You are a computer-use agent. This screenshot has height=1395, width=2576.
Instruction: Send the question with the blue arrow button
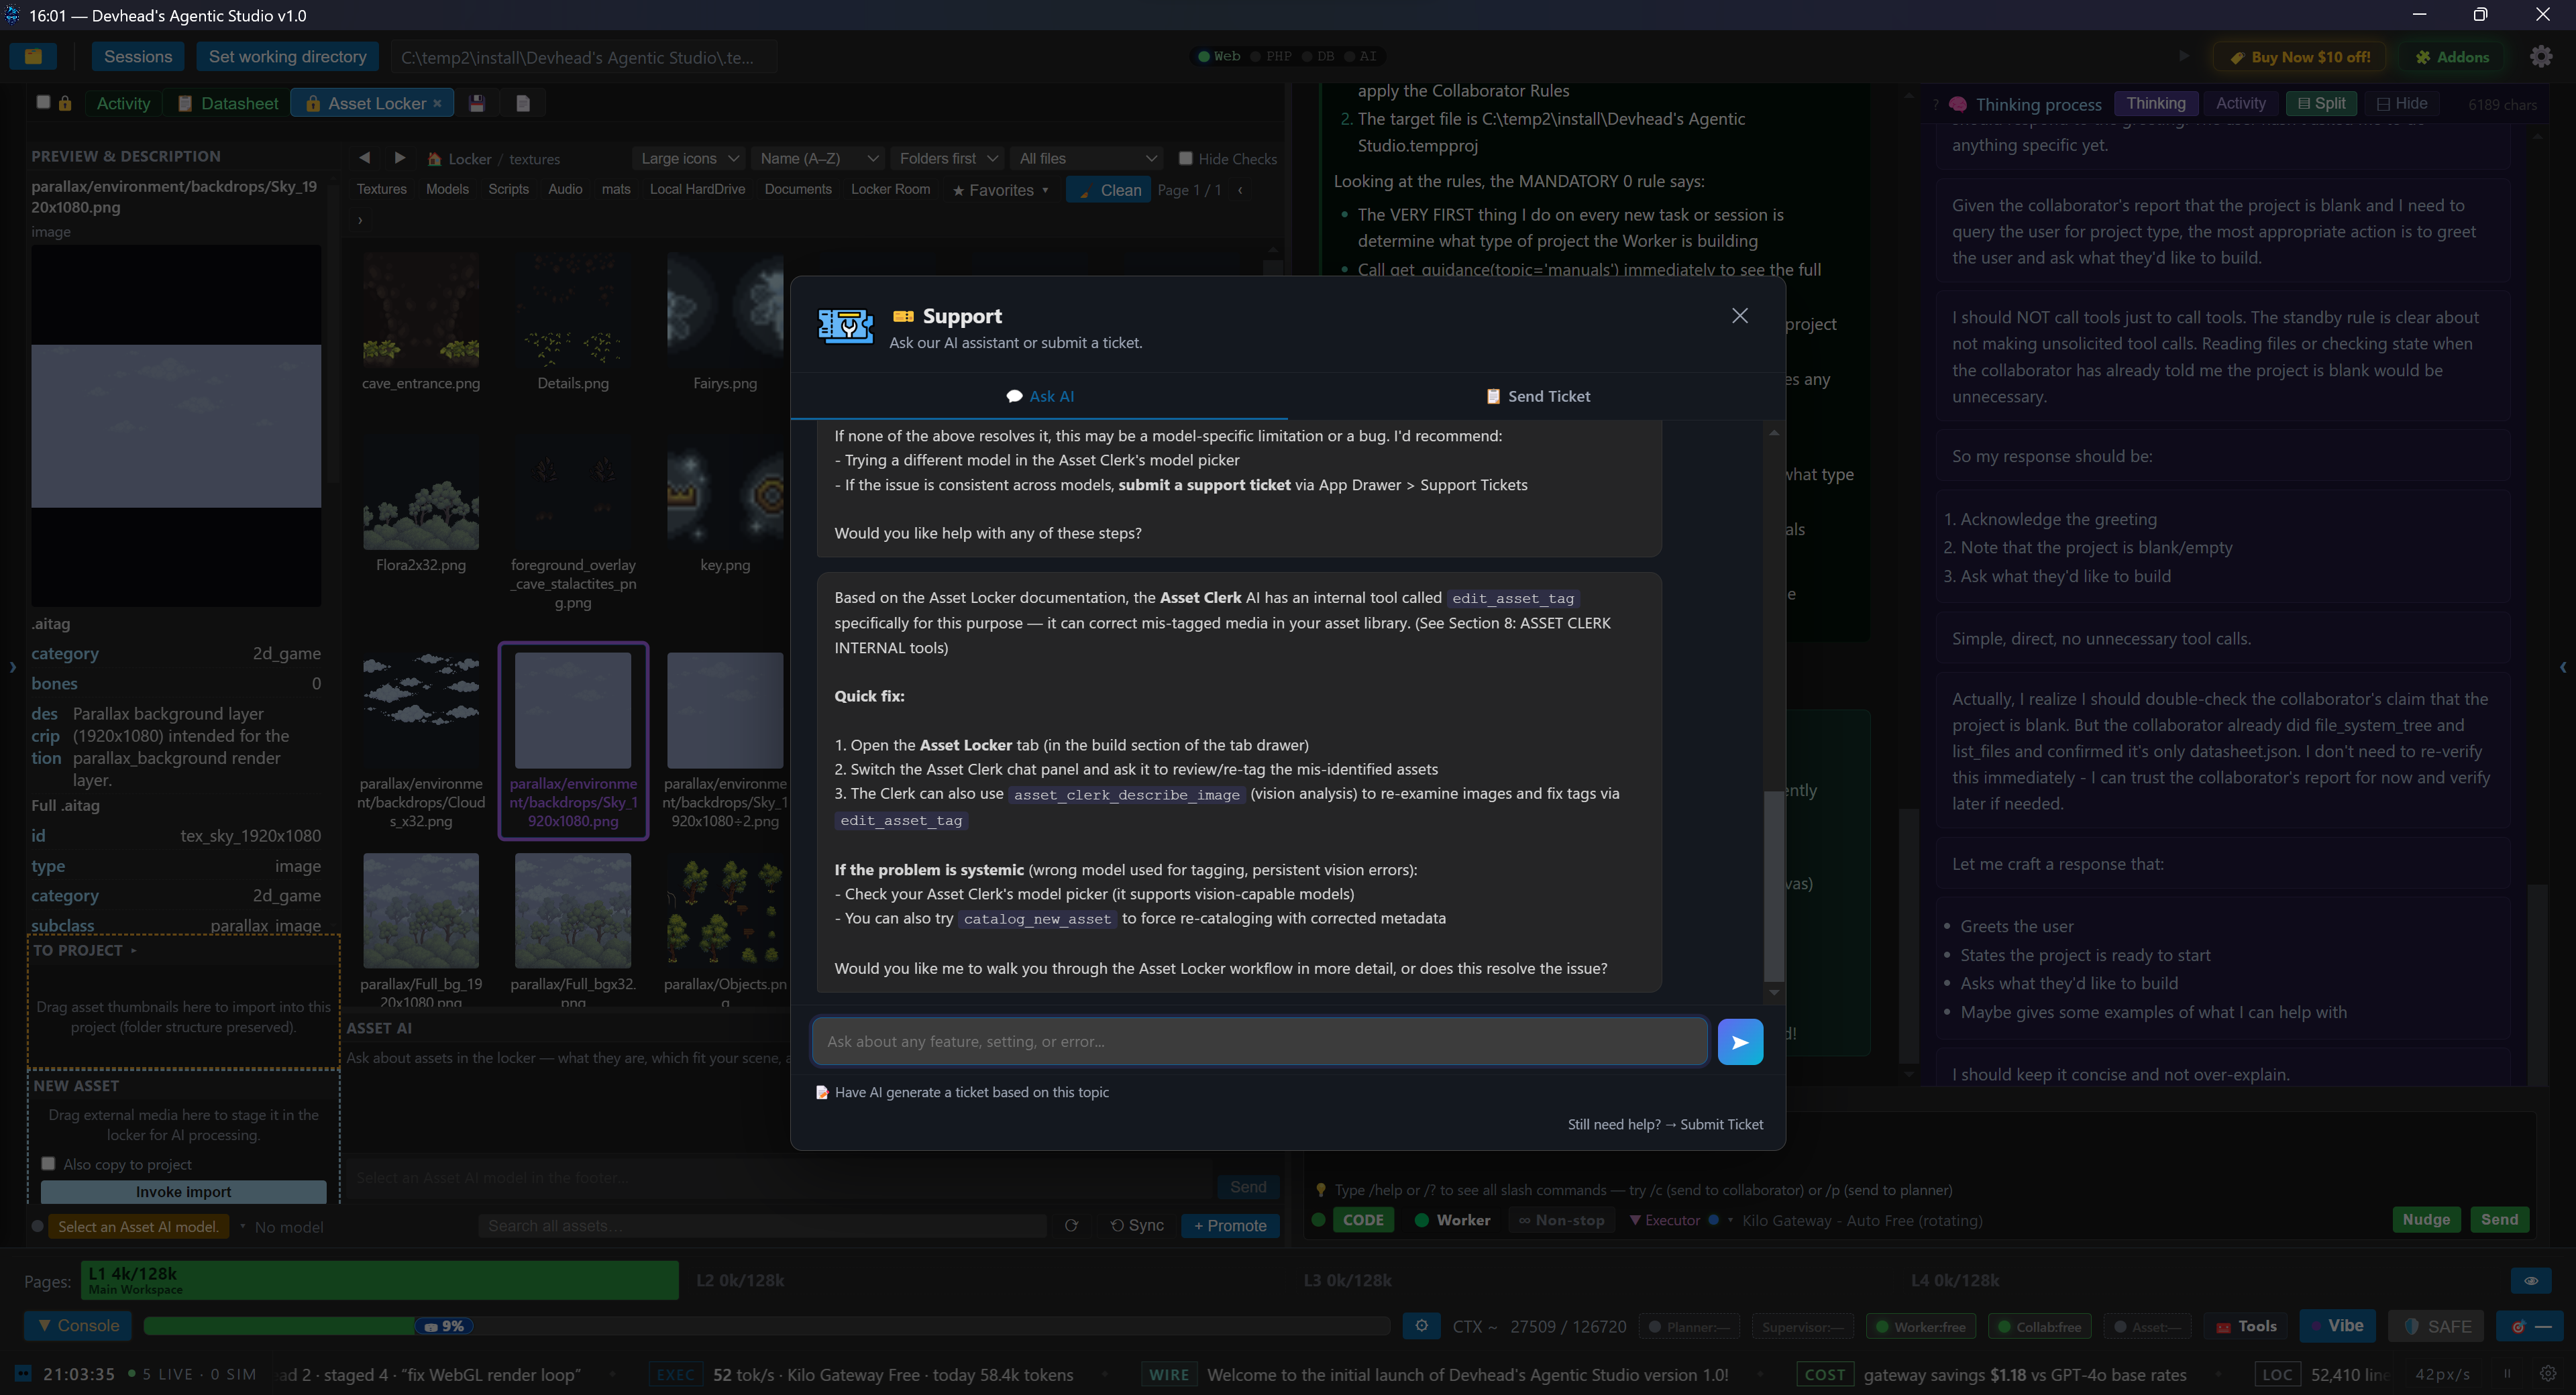(1739, 1042)
